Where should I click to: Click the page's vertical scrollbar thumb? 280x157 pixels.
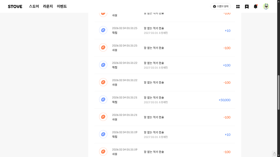278,92
